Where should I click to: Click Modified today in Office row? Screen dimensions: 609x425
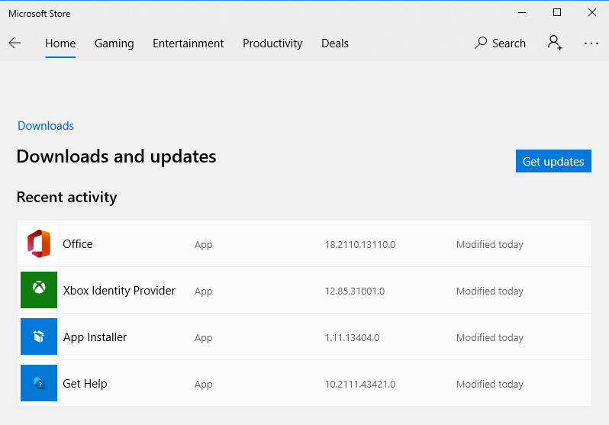point(490,245)
